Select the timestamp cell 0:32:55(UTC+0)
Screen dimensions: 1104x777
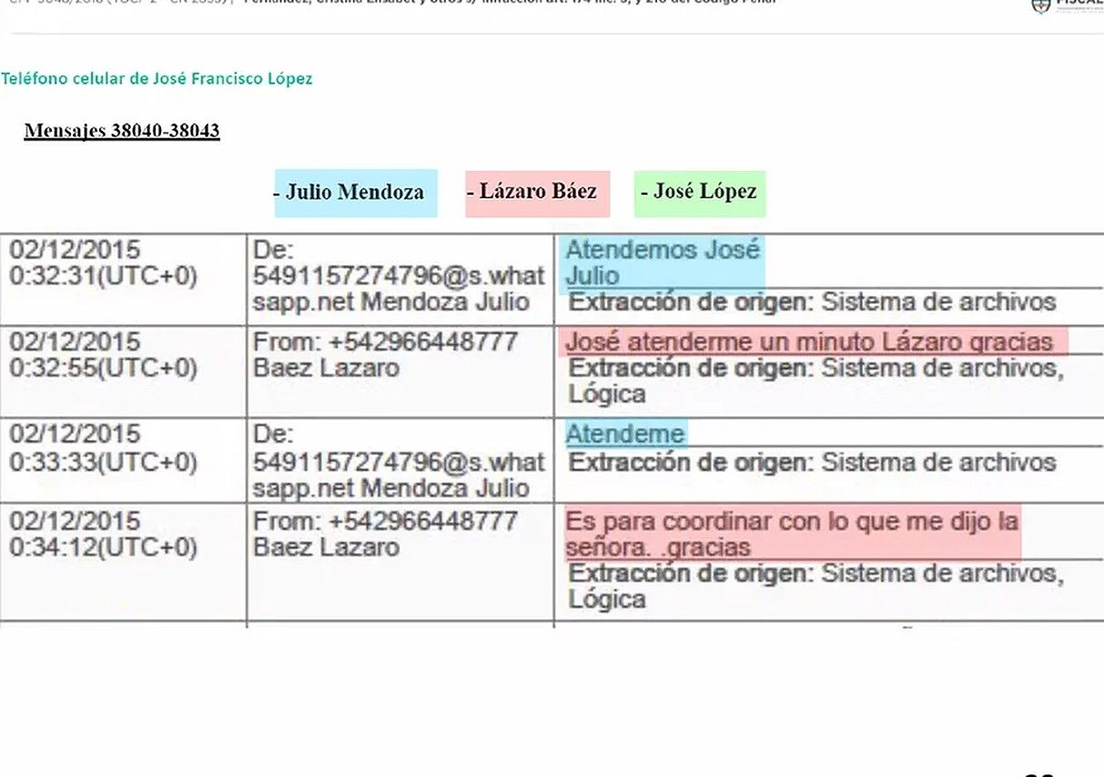(103, 368)
